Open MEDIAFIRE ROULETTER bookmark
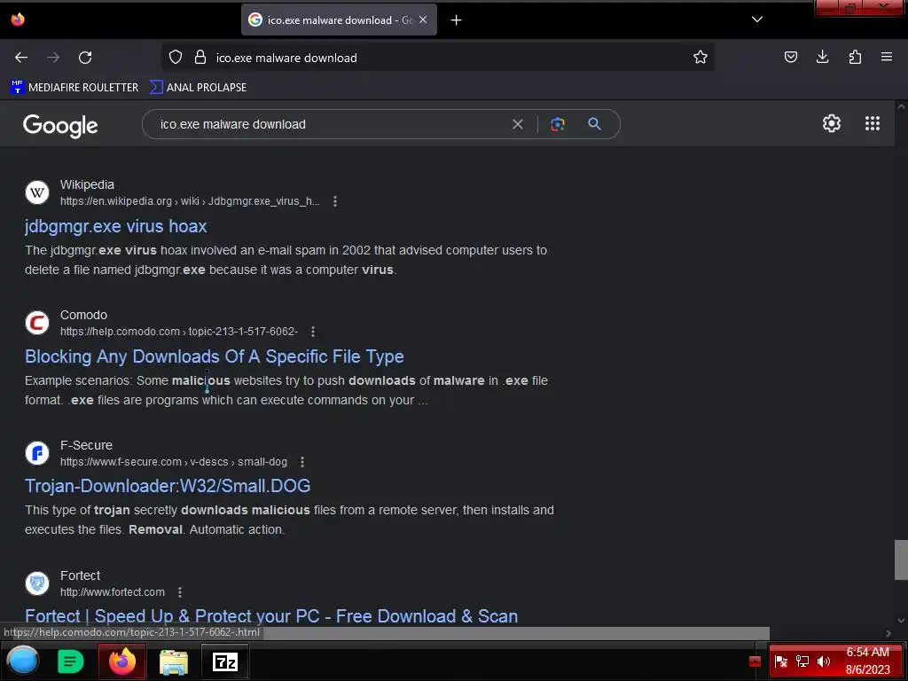The image size is (908, 681). 74,88
